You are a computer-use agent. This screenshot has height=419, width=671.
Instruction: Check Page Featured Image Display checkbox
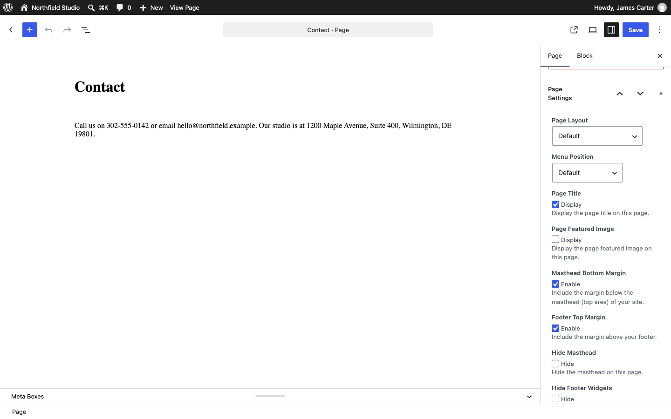pyautogui.click(x=555, y=239)
